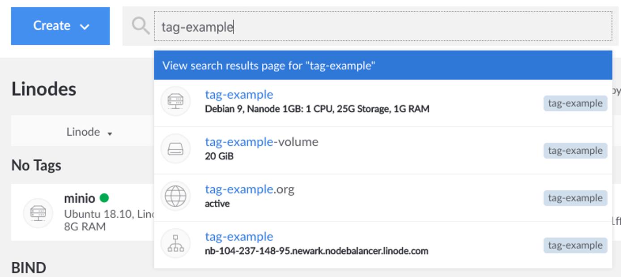Click the NodeBalancer icon in the last search result

click(x=175, y=243)
